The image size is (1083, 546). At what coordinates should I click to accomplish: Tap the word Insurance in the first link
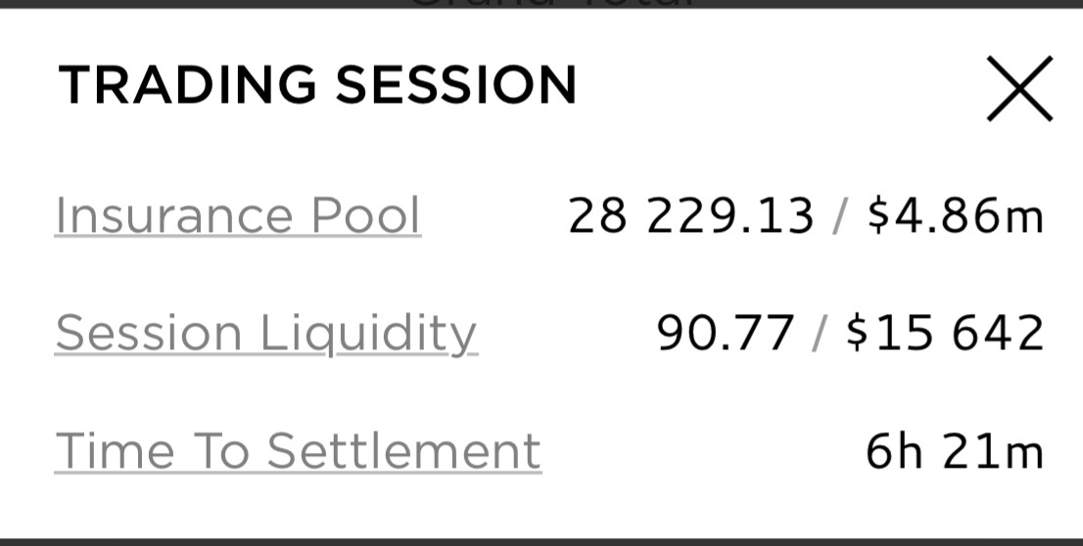174,215
